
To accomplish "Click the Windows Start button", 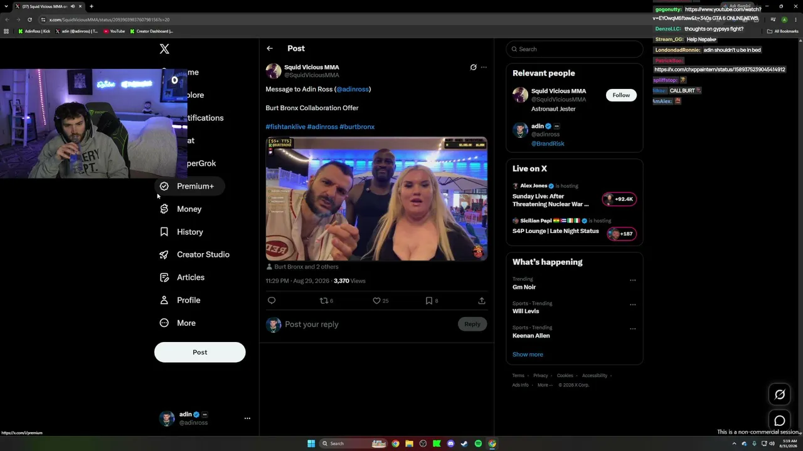I will (x=311, y=443).
